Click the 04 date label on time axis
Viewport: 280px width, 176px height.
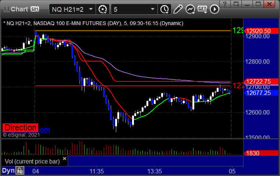coord(36,171)
